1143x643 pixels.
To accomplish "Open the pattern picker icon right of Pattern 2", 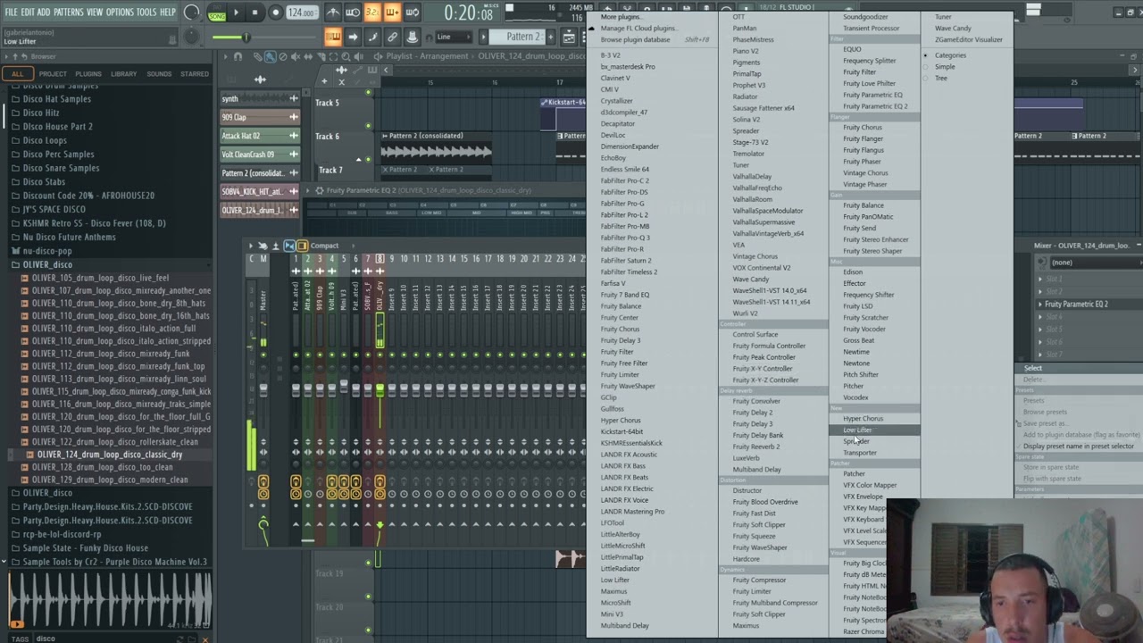I will pyautogui.click(x=569, y=37).
